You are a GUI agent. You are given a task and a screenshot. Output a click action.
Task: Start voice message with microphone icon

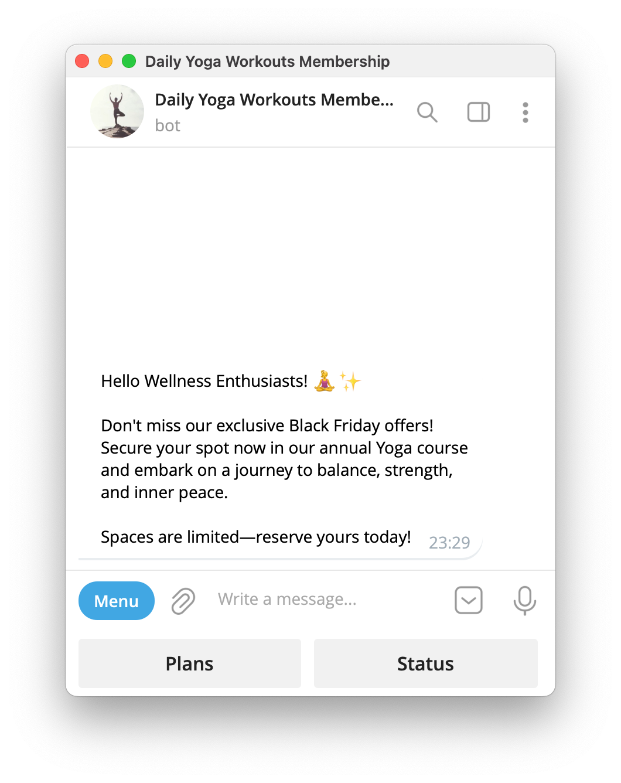(525, 601)
